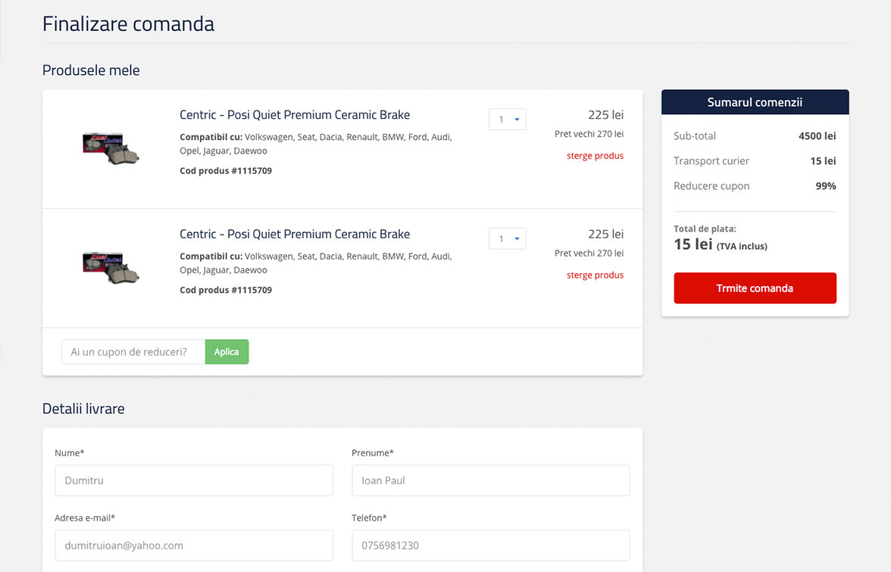Click the 15 lei total amount
891x572 pixels.
pyautogui.click(x=693, y=244)
